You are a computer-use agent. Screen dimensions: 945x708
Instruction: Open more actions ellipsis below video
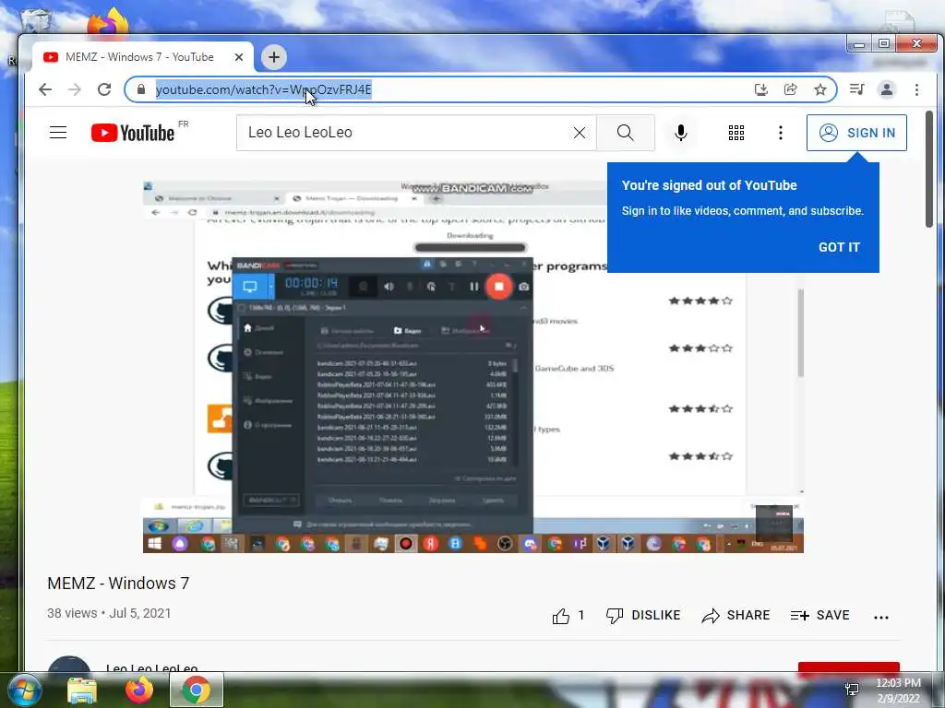pyautogui.click(x=881, y=617)
